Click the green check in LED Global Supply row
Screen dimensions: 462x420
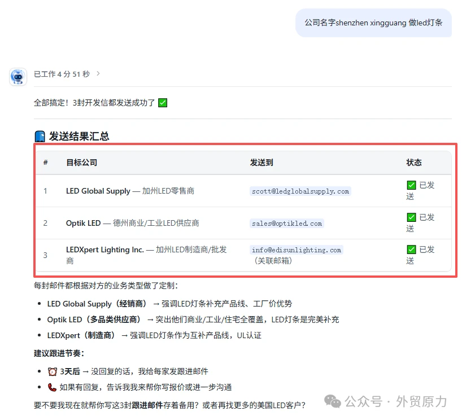pos(411,185)
